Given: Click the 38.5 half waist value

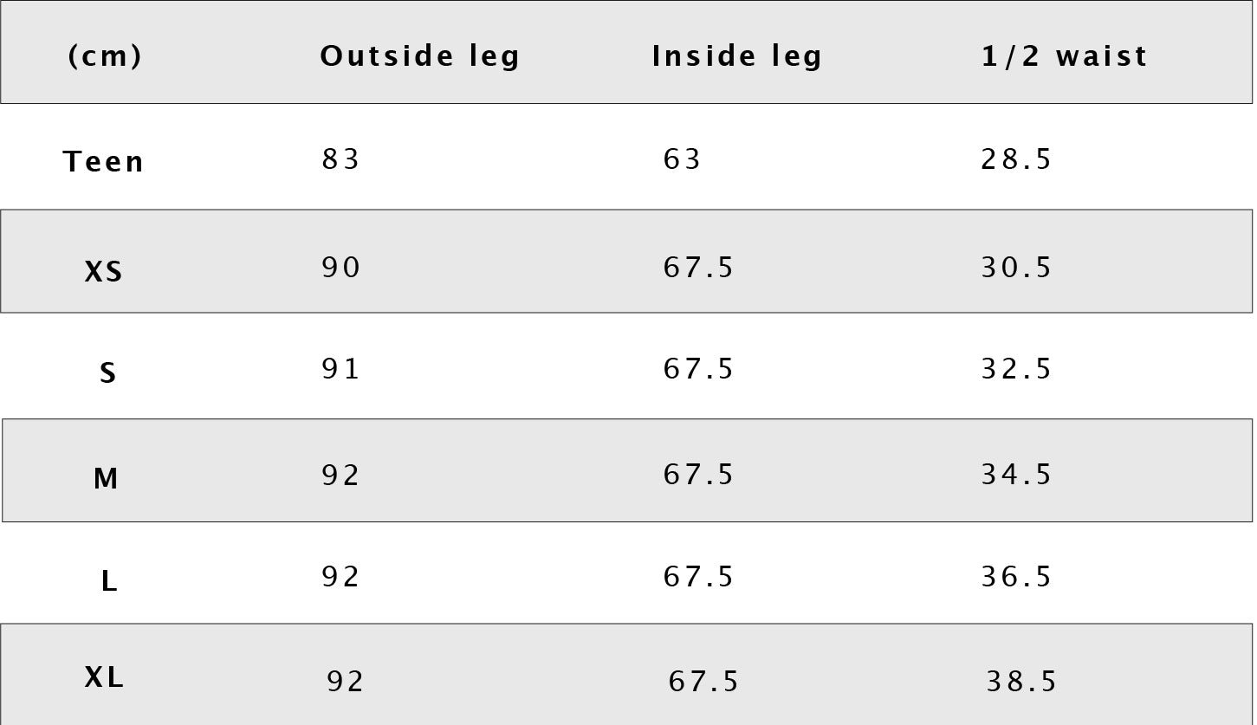Looking at the screenshot, I should [x=1021, y=682].
